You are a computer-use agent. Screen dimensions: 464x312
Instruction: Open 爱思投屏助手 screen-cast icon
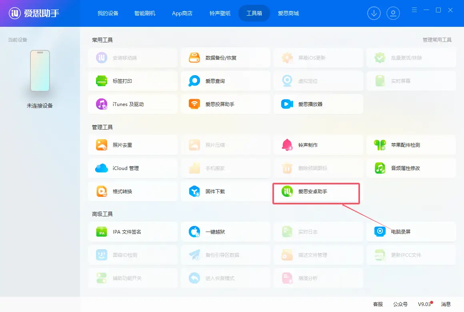click(194, 104)
